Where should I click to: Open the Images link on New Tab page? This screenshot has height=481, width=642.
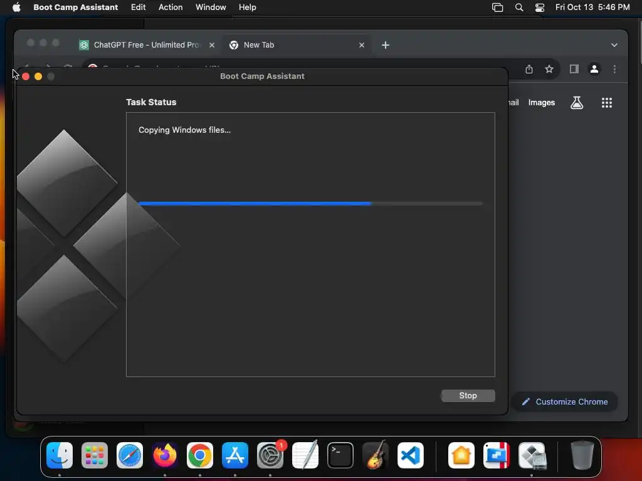[x=541, y=103]
